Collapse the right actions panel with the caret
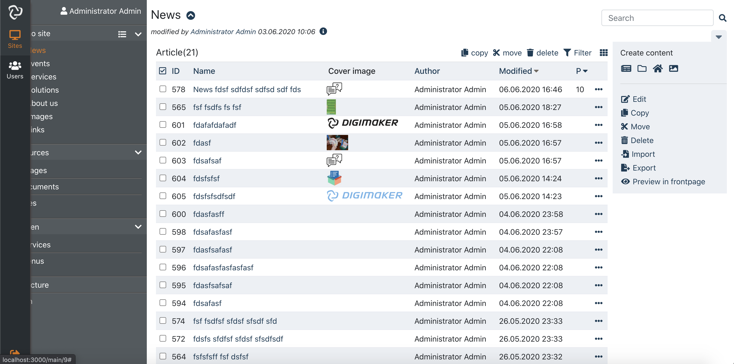The width and height of the screenshot is (734, 364). 718,37
